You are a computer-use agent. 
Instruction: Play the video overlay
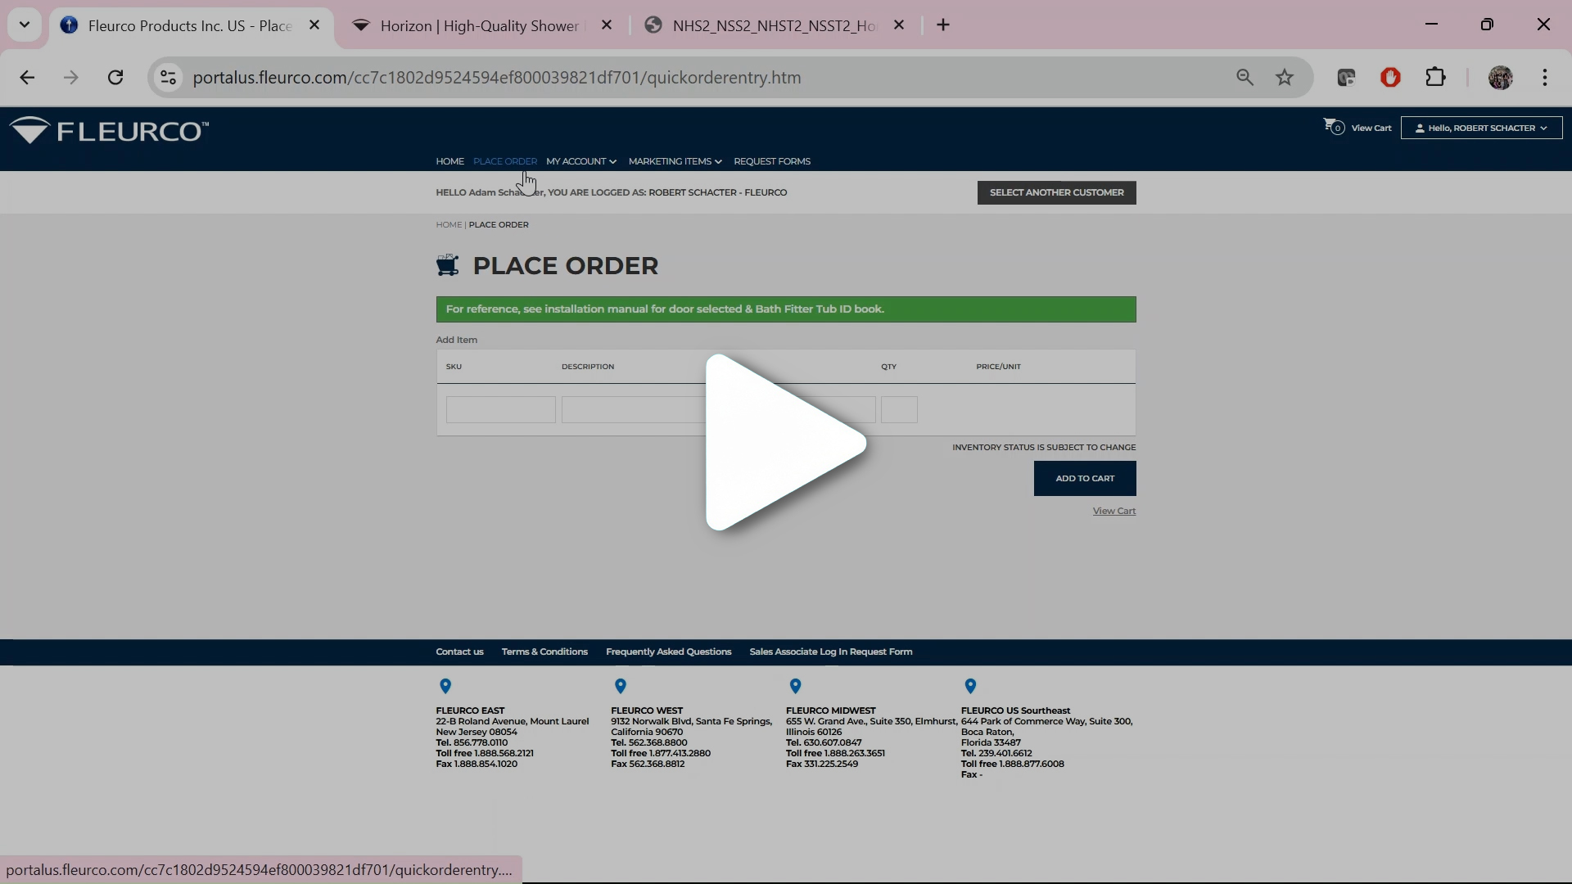click(x=784, y=443)
